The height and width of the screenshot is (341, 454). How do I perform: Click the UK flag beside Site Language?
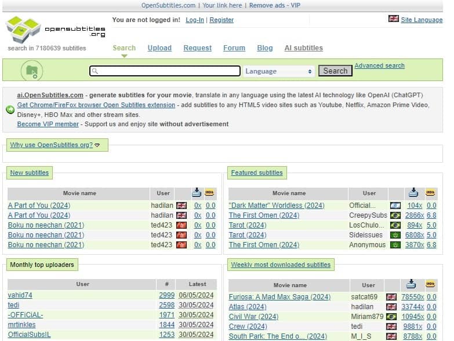click(394, 19)
